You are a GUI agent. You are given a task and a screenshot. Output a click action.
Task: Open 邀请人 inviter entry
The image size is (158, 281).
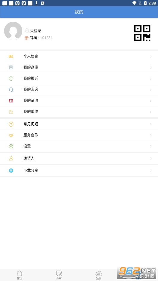[79, 158]
